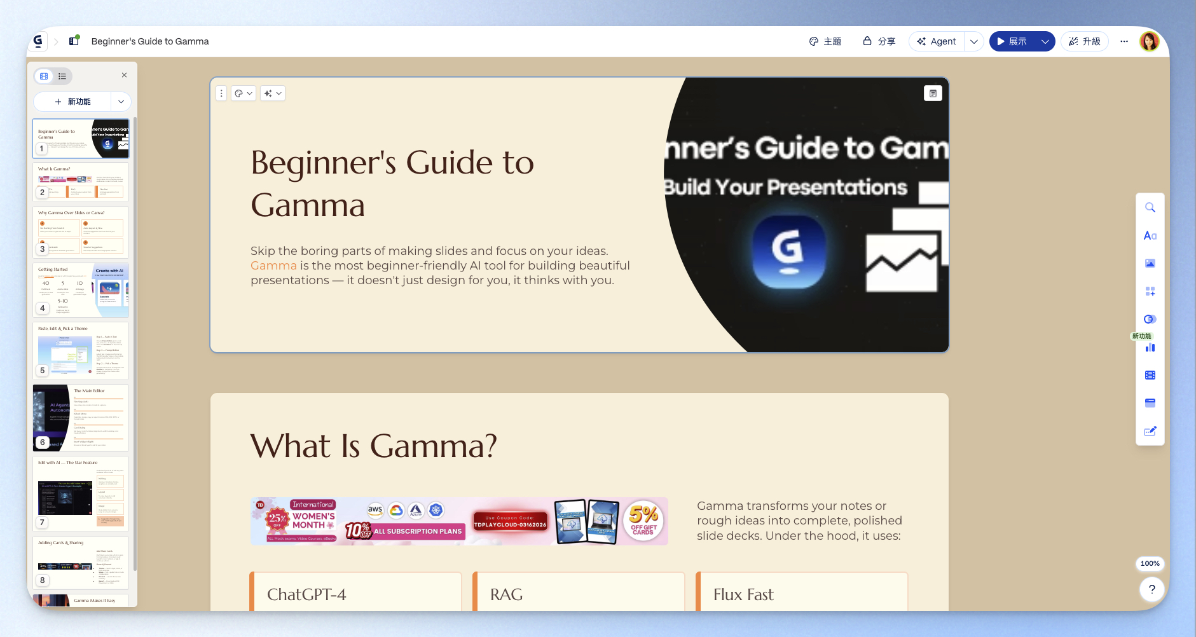Click the 升級 upgrade button
The image size is (1196, 637).
click(1085, 41)
